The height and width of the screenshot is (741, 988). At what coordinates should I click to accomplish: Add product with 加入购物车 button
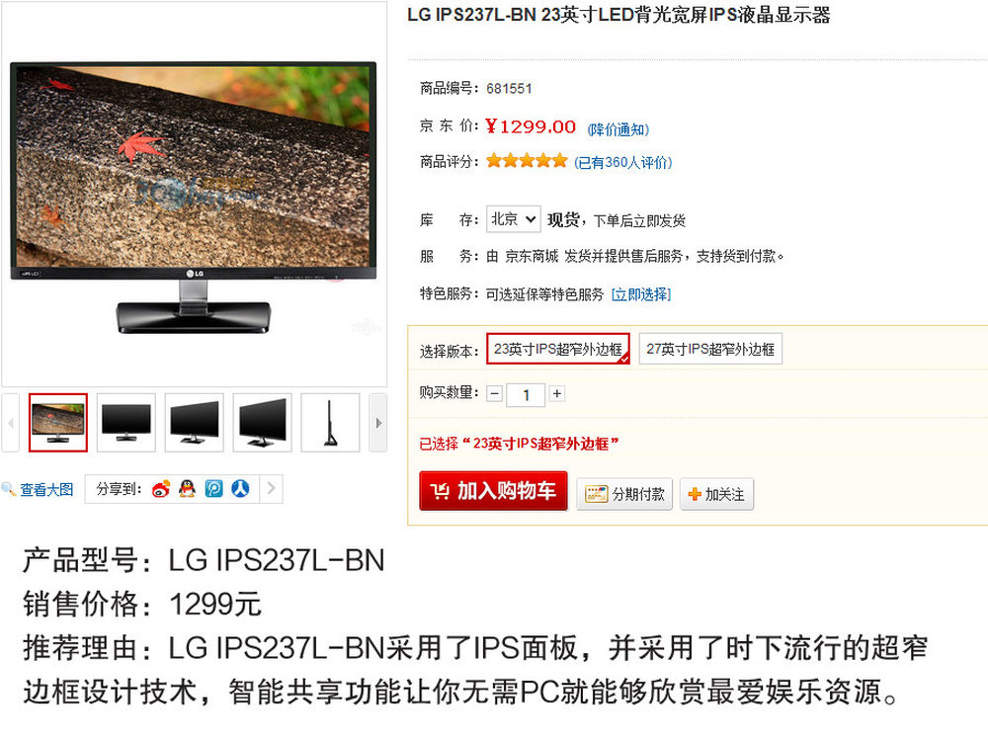point(493,491)
